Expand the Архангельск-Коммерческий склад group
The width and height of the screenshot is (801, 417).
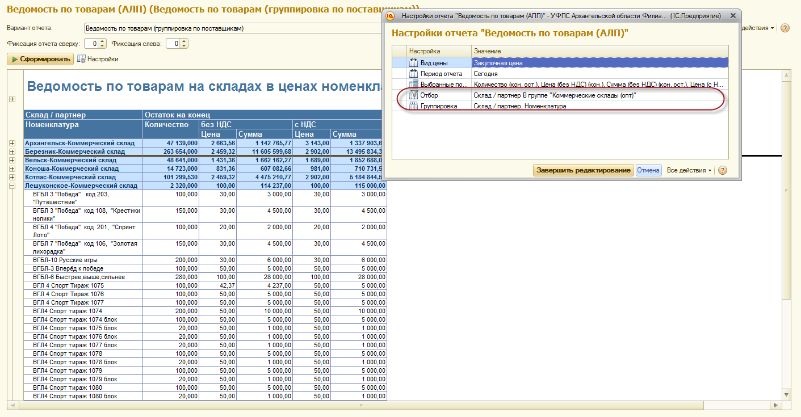(x=12, y=144)
